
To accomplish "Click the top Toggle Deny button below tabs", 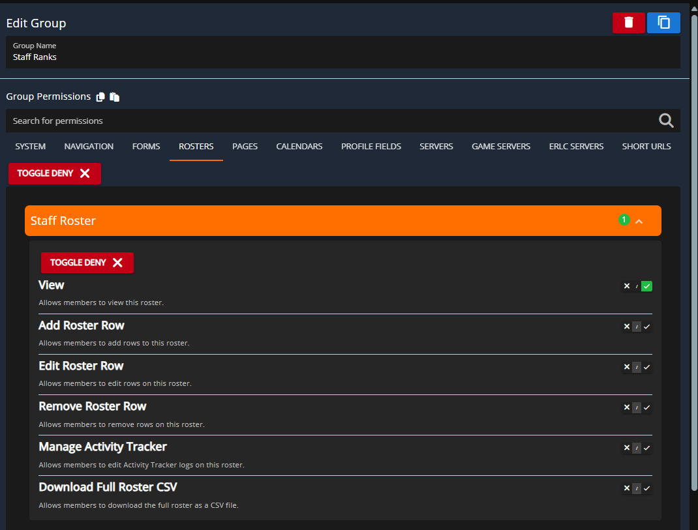I will 55,173.
